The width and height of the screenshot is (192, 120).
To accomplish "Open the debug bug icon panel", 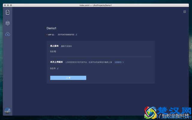I will coord(7,23).
